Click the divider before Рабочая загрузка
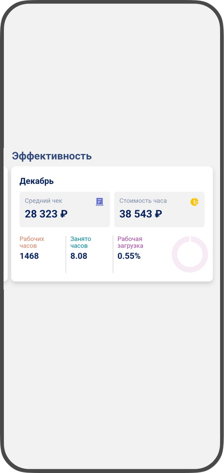 [x=113, y=254]
